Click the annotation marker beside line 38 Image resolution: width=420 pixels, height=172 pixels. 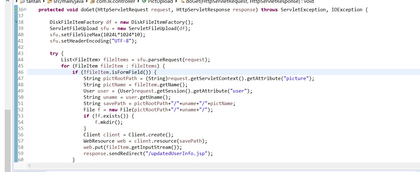tap(16, 22)
